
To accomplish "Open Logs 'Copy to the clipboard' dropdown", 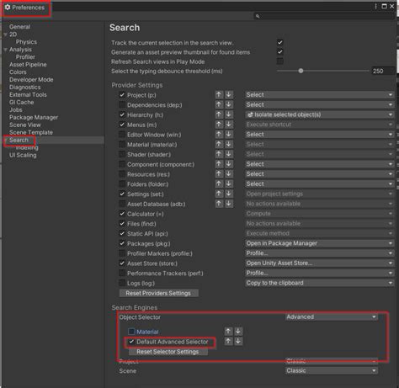I will coord(320,283).
